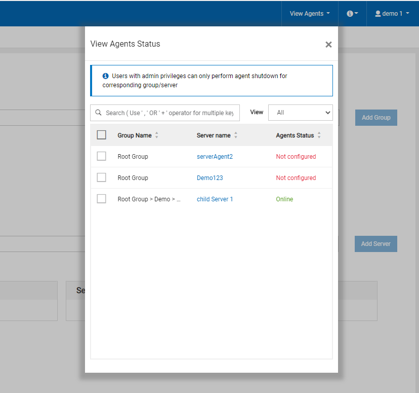
Task: Check the box for Demo123 row
Action: click(x=102, y=177)
